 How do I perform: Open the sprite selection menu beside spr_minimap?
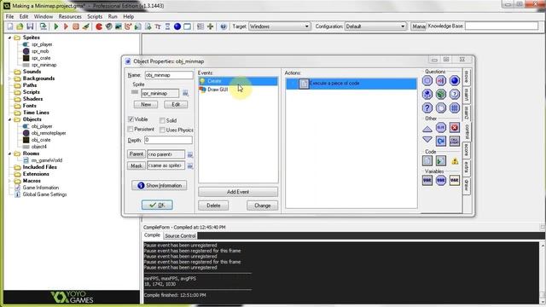click(186, 93)
